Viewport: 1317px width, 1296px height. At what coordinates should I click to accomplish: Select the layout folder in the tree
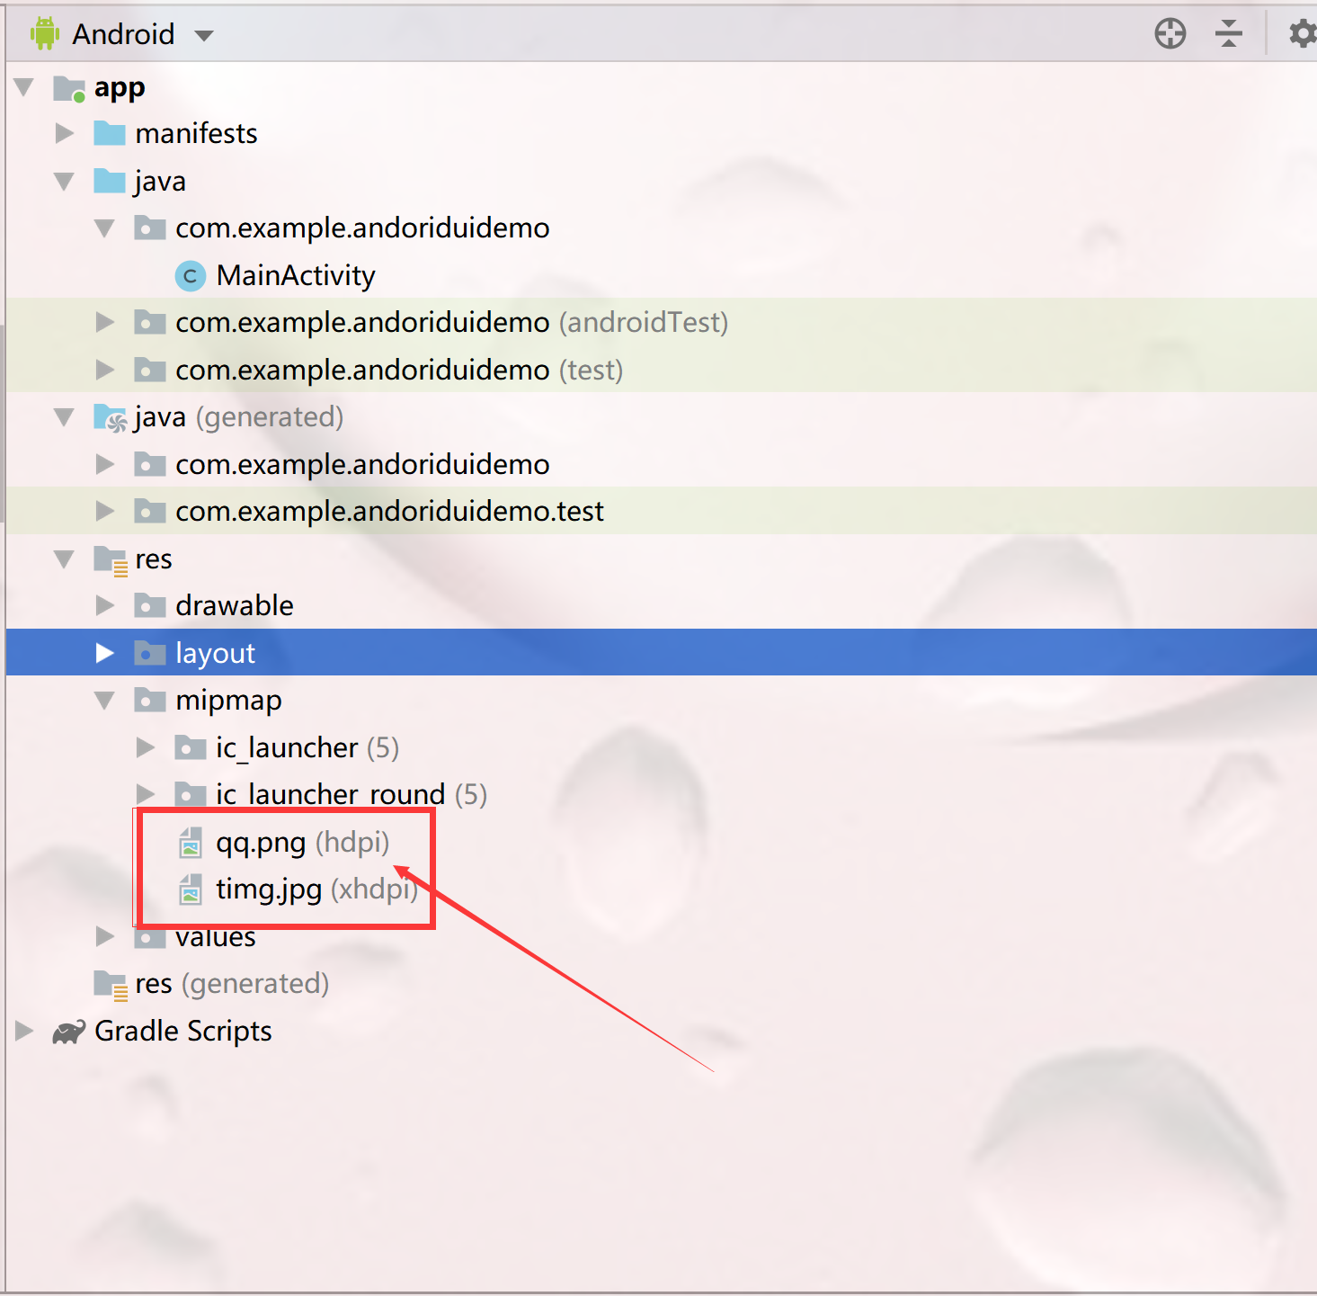pos(215,653)
